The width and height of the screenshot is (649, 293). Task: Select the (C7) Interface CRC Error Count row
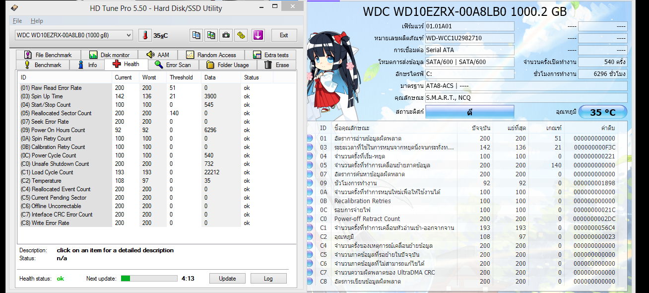(156, 215)
